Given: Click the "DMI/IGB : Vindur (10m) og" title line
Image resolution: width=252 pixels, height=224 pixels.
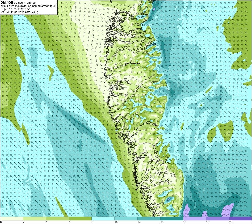Looking at the screenshot, I should click(x=18, y=3).
